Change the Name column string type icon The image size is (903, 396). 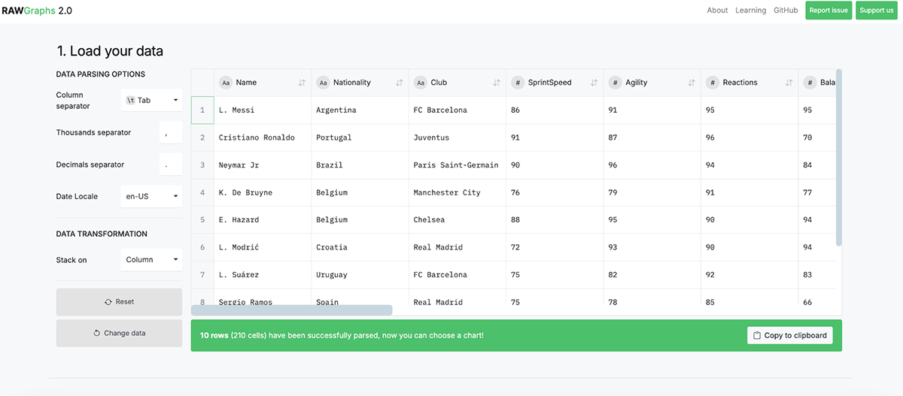(x=225, y=83)
